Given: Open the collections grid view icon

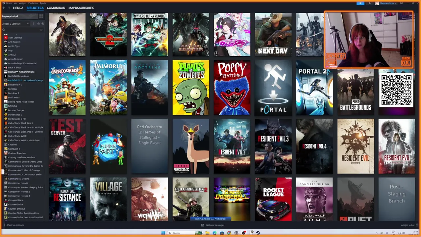Looking at the screenshot, I should (41, 16).
